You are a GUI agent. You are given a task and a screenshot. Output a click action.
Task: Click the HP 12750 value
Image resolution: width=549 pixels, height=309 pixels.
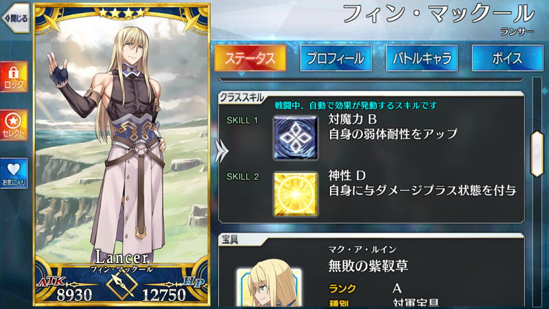pyautogui.click(x=164, y=295)
